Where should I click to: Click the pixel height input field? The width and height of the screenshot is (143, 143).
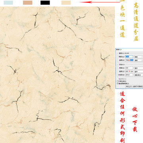point(129,60)
